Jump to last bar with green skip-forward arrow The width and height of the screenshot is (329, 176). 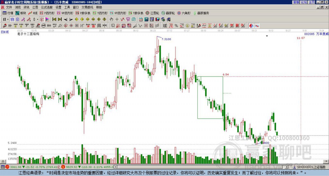[x=60, y=19]
